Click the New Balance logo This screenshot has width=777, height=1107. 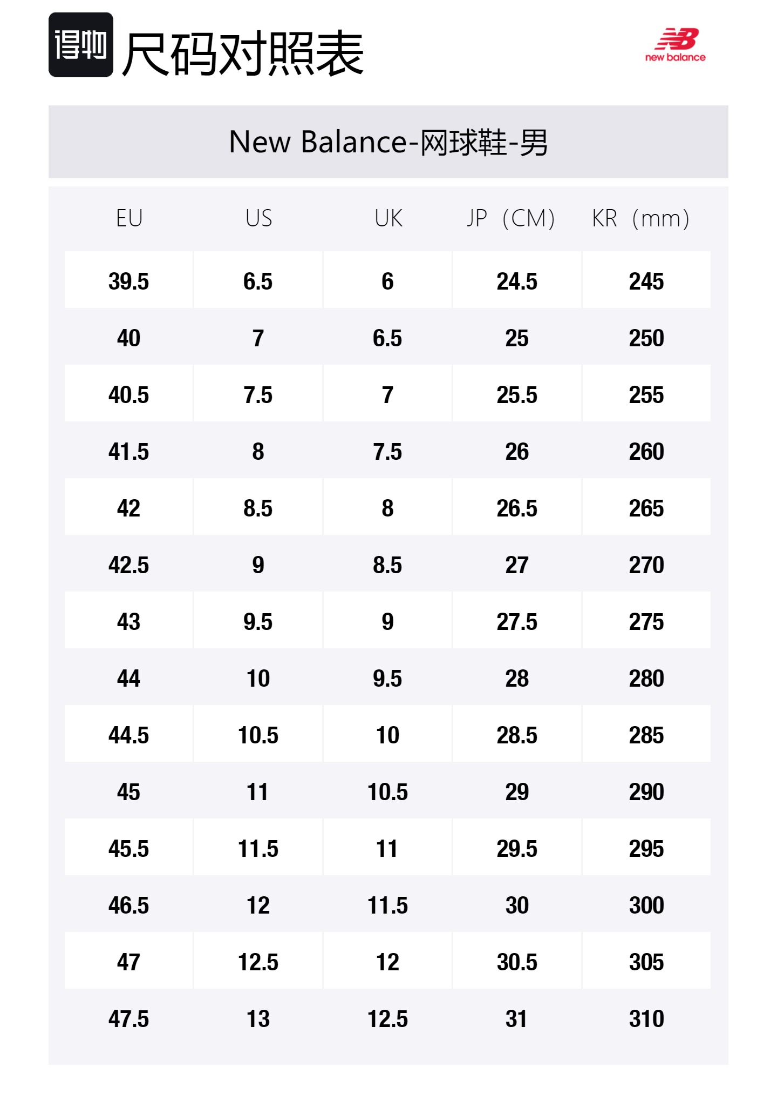click(x=676, y=45)
